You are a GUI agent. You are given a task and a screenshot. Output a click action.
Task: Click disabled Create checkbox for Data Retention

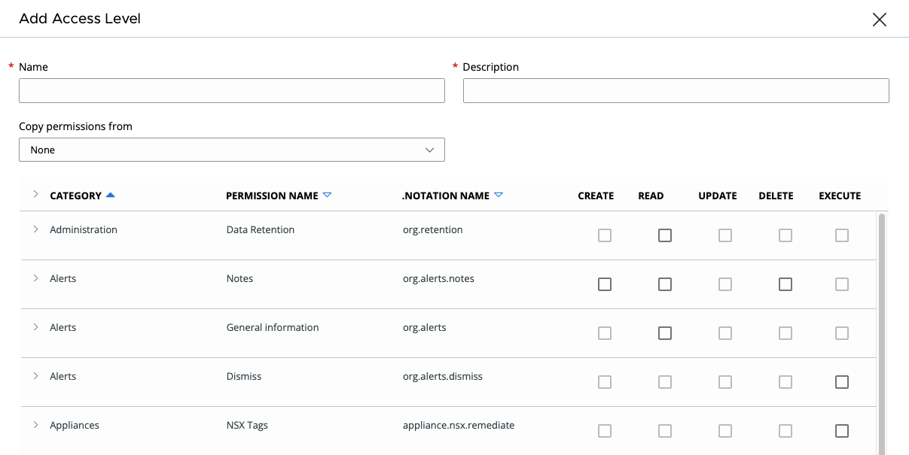(605, 235)
